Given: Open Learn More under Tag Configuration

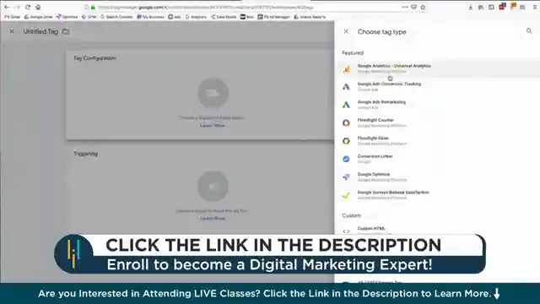Looking at the screenshot, I should [213, 126].
